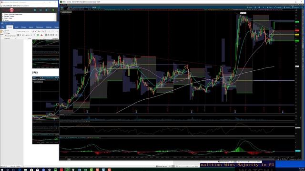Open the Windows Start menu
Screen dimensions: 305x171
coord(1,170)
